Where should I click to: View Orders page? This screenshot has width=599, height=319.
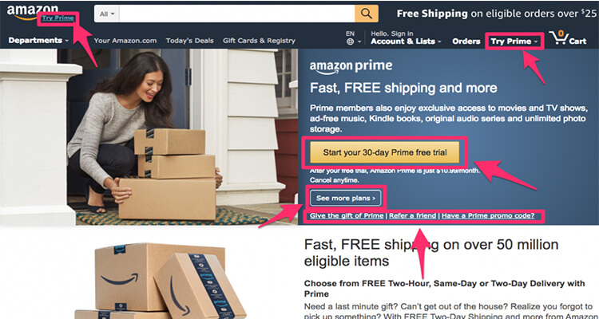466,41
